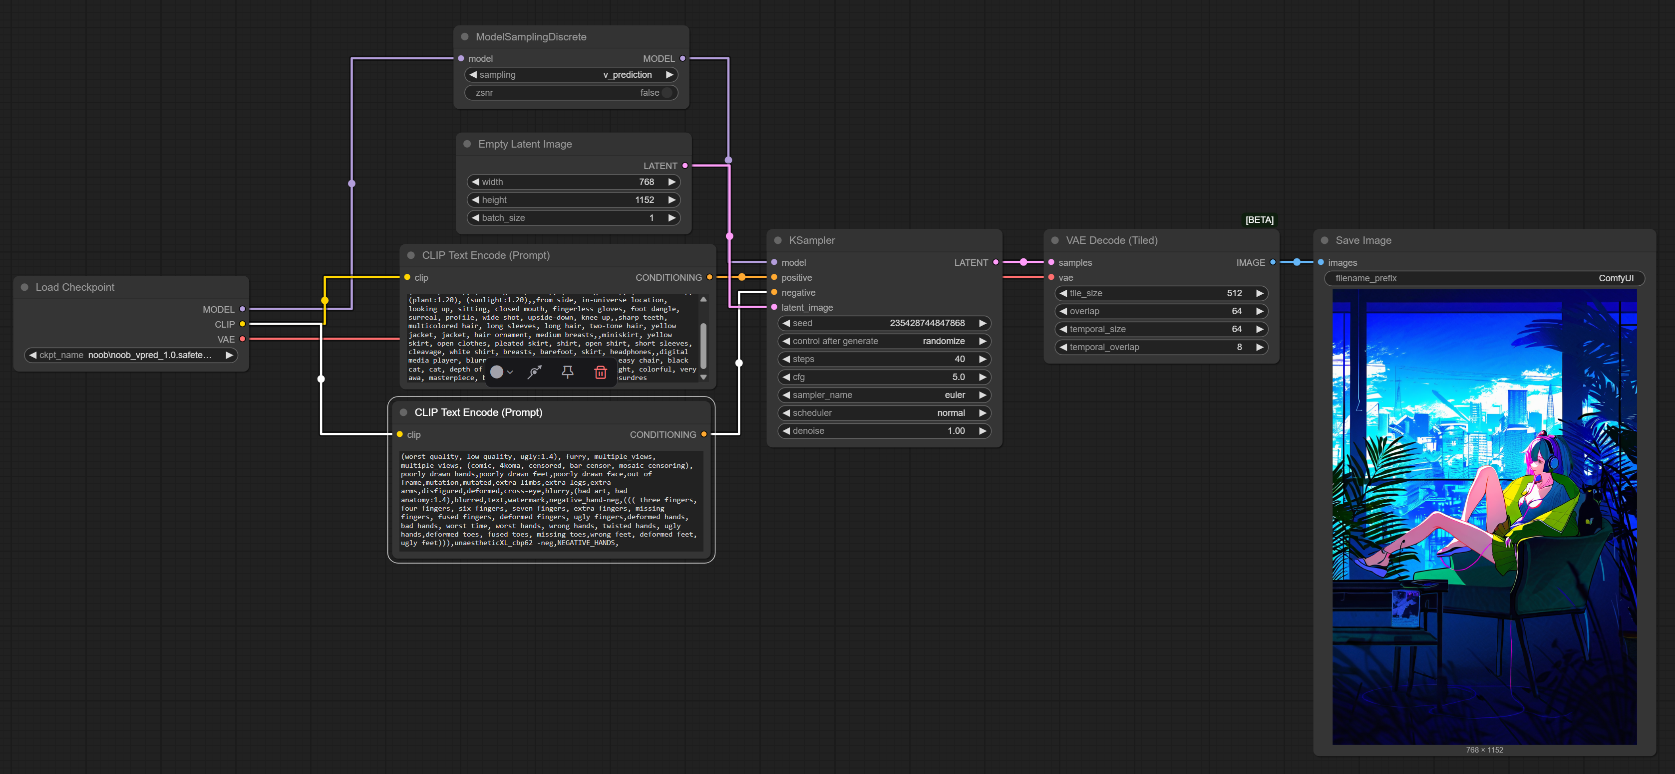The image size is (1675, 774).
Task: Select previous sampling option with left arrow
Action: pos(473,75)
